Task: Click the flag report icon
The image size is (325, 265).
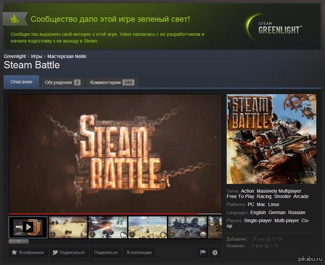Action: click(203, 252)
